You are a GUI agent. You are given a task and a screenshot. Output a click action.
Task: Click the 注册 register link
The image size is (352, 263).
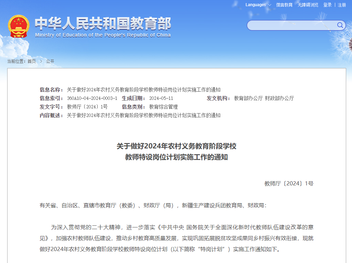(x=342, y=5)
